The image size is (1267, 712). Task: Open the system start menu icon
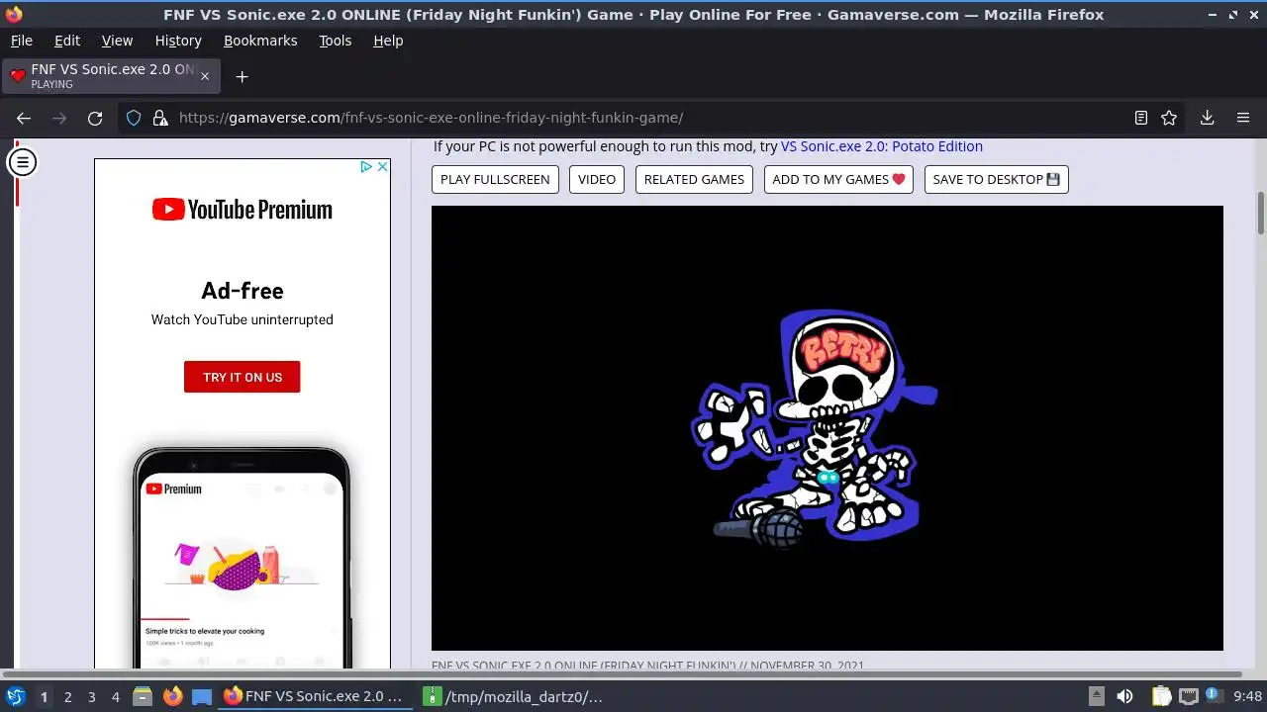pyautogui.click(x=15, y=696)
